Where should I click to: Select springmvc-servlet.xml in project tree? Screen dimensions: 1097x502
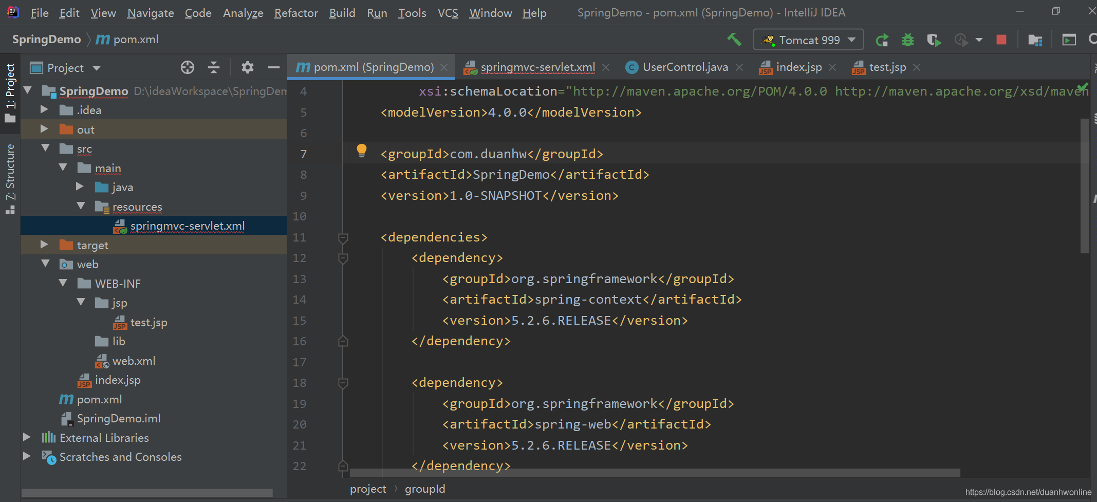pos(154,226)
